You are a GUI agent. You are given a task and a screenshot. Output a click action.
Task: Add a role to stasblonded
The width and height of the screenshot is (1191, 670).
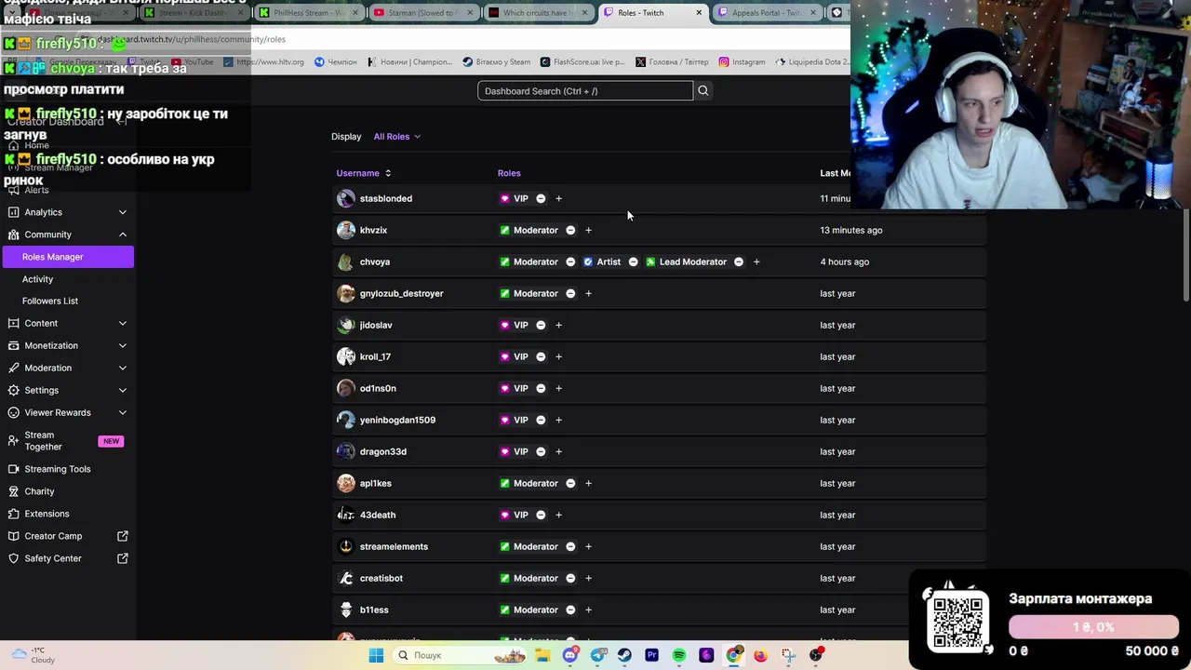[x=558, y=198]
